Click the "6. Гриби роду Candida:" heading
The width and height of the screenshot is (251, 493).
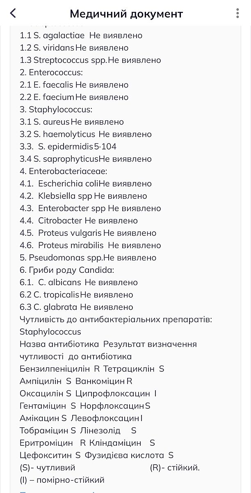point(66,270)
